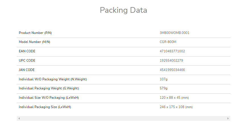
Task: Select the Individual Packaging Weight (G.Weight) label
Action: (x=49, y=88)
